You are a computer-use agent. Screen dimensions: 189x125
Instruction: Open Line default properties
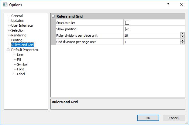[20, 55]
